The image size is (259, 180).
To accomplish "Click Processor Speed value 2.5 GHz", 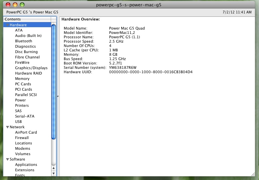I will tap(116, 41).
